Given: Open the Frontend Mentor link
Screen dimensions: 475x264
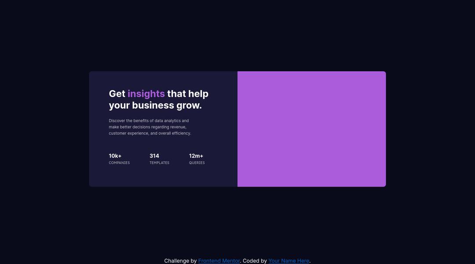Looking at the screenshot, I should click(219, 261).
